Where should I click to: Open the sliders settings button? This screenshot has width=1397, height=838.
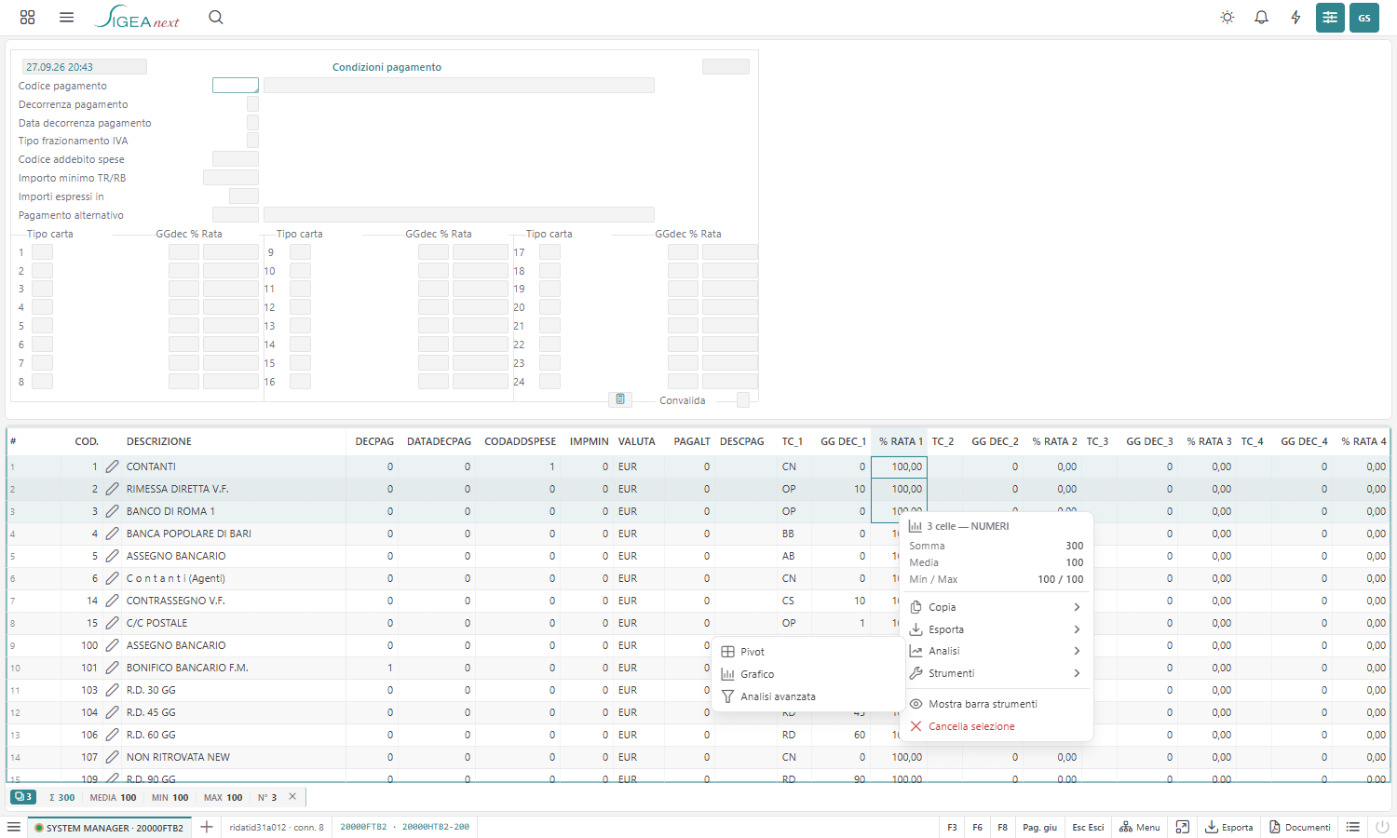coord(1330,17)
